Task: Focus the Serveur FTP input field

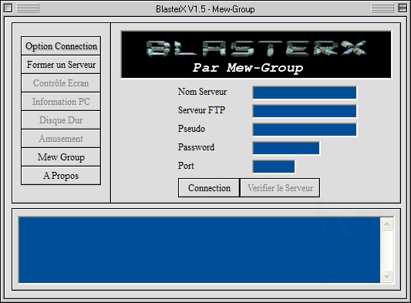Action: pos(305,111)
